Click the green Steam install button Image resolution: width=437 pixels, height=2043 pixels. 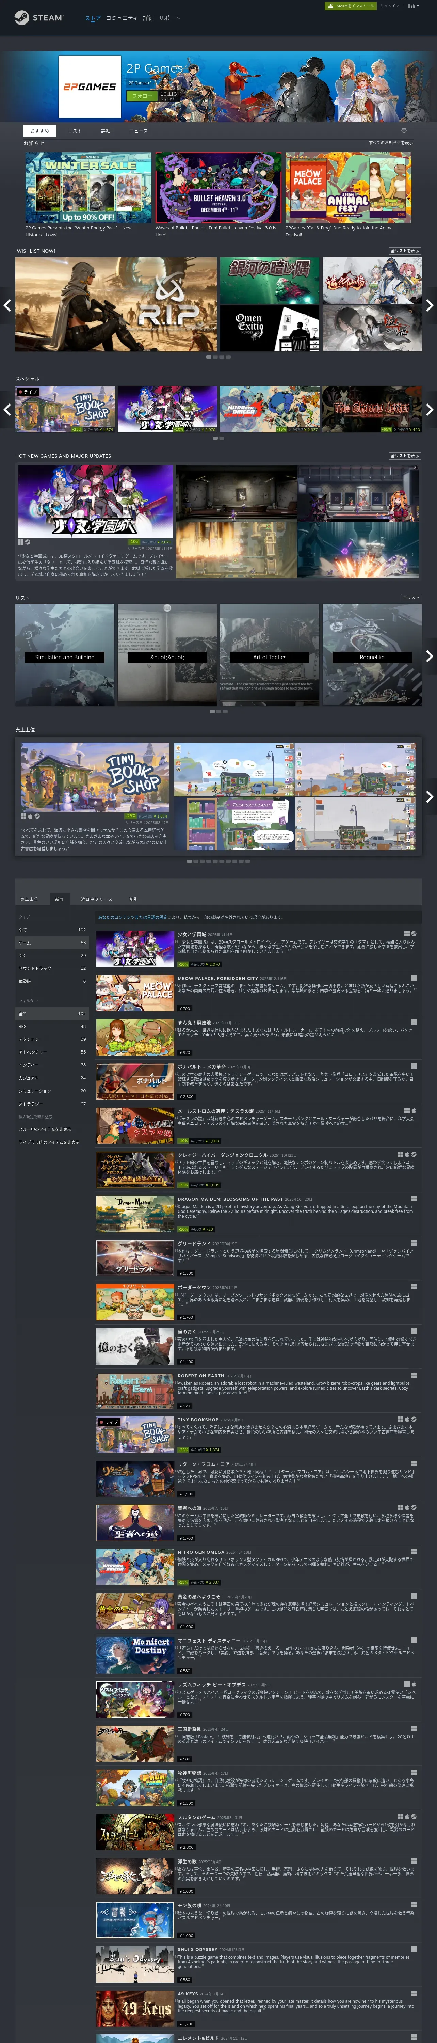pos(351,5)
